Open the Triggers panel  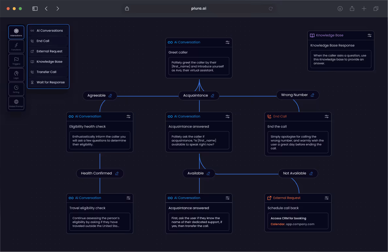pyautogui.click(x=16, y=60)
